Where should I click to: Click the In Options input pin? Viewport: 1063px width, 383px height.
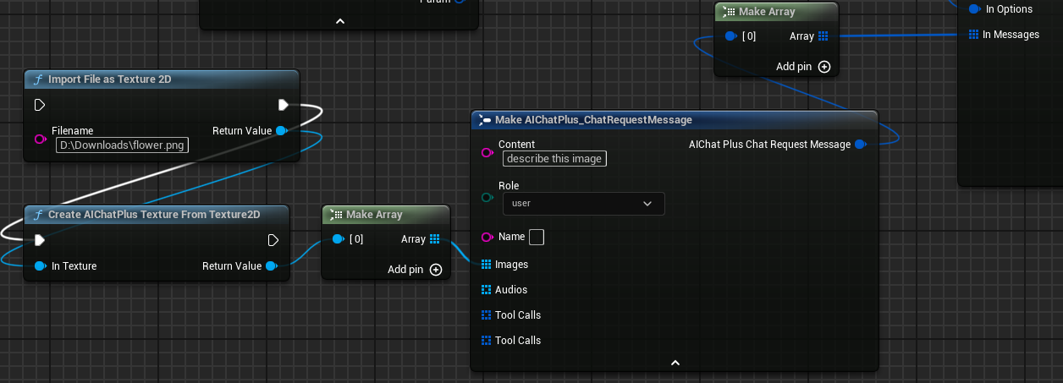974,9
